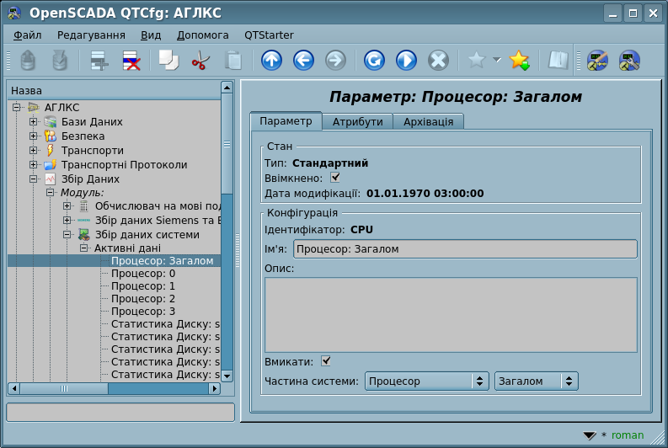Click the Start periodic update icon
The image size is (668, 448).
pyautogui.click(x=406, y=61)
